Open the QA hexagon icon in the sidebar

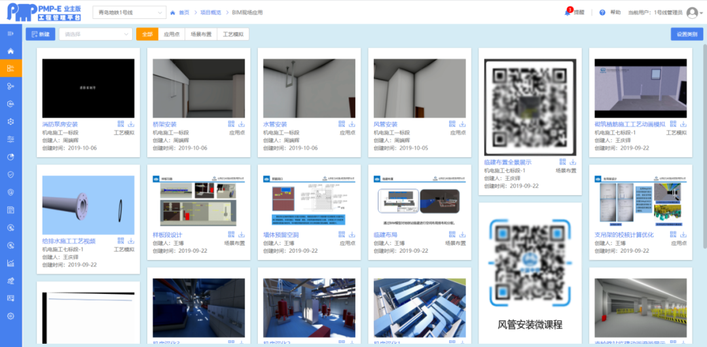click(10, 104)
